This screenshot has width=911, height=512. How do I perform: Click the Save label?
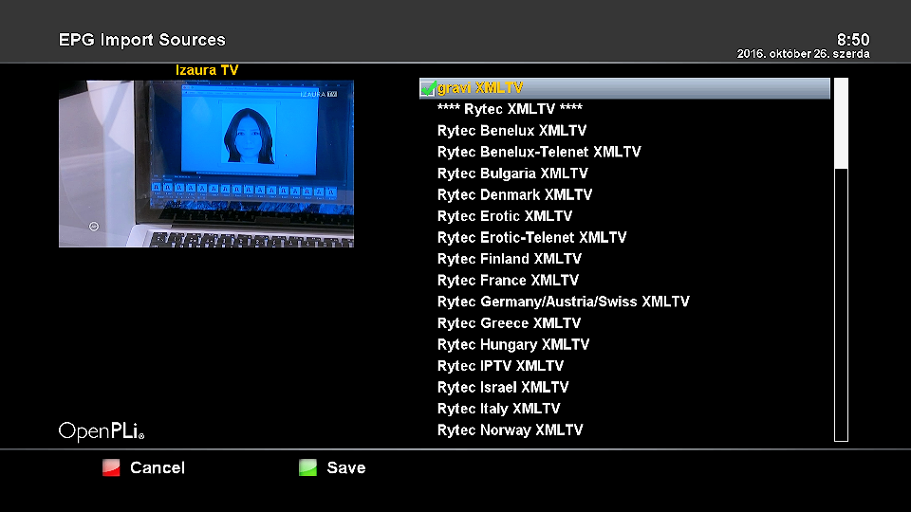346,467
